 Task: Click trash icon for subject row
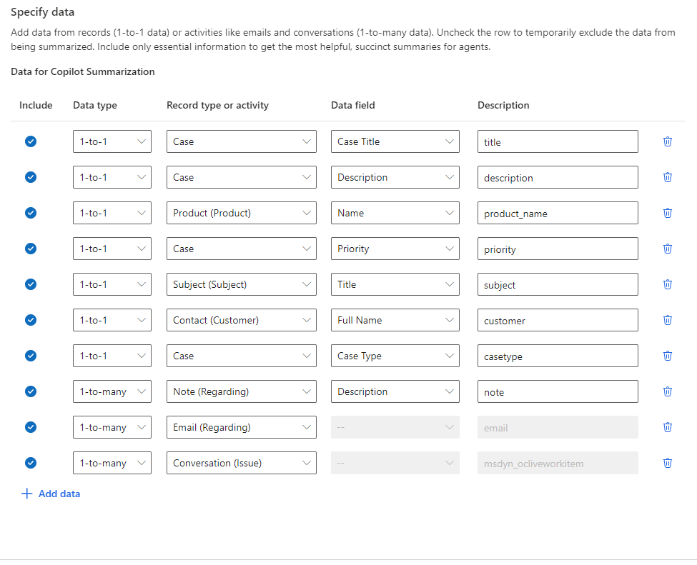click(x=668, y=284)
